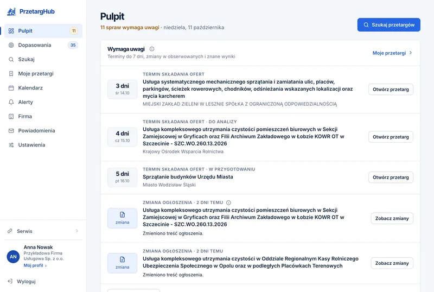434x292 pixels.
Task: Click the chevron next to Moje przetargi link
Action: pyautogui.click(x=411, y=53)
